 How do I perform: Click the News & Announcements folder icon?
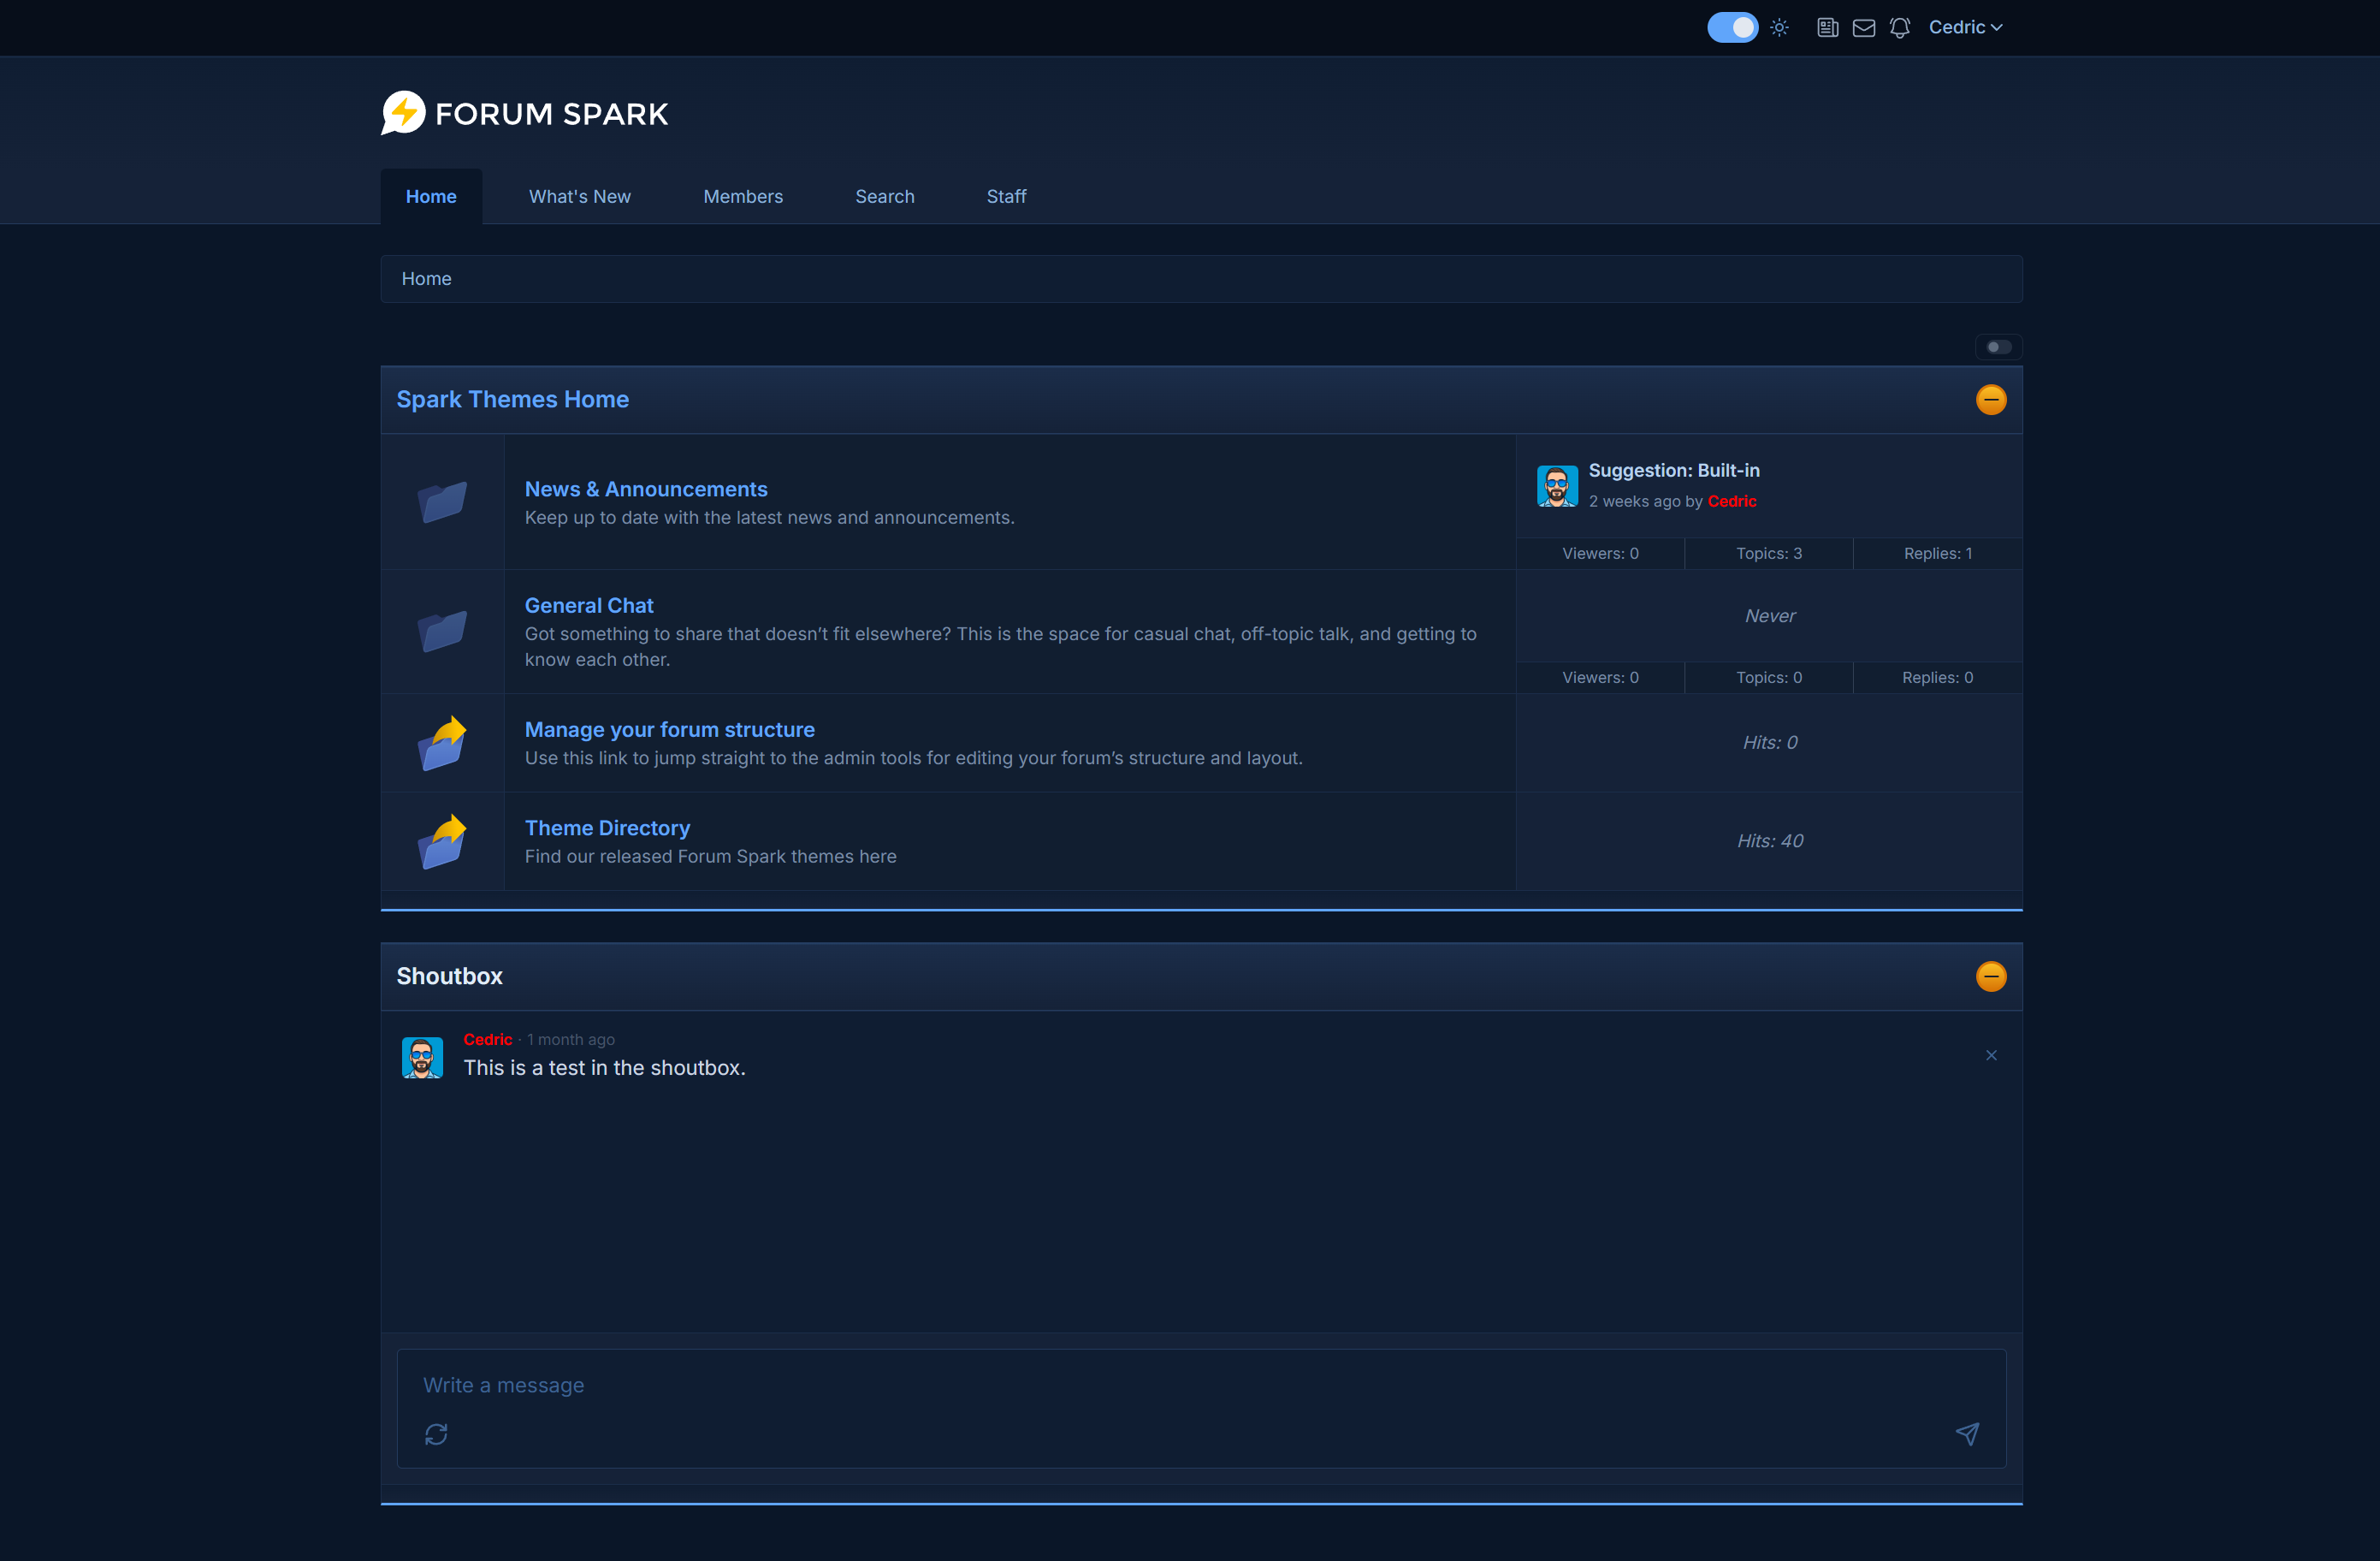[x=442, y=502]
